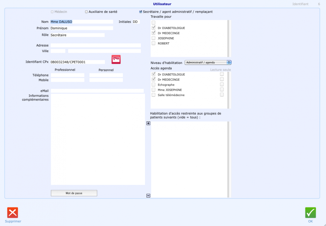
Task: Check JOSEPHINE in Travaille pour list
Action: pos(154,38)
